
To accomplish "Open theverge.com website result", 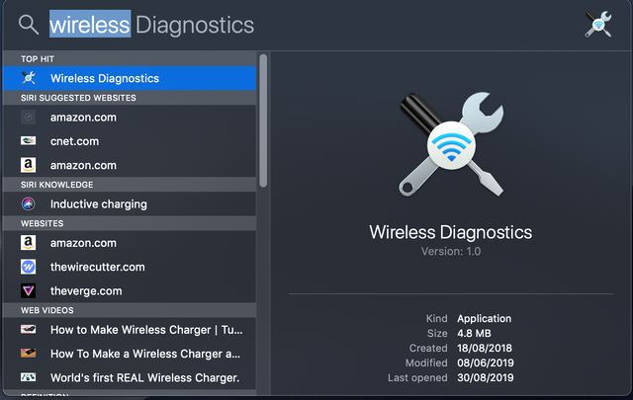I will [x=130, y=290].
